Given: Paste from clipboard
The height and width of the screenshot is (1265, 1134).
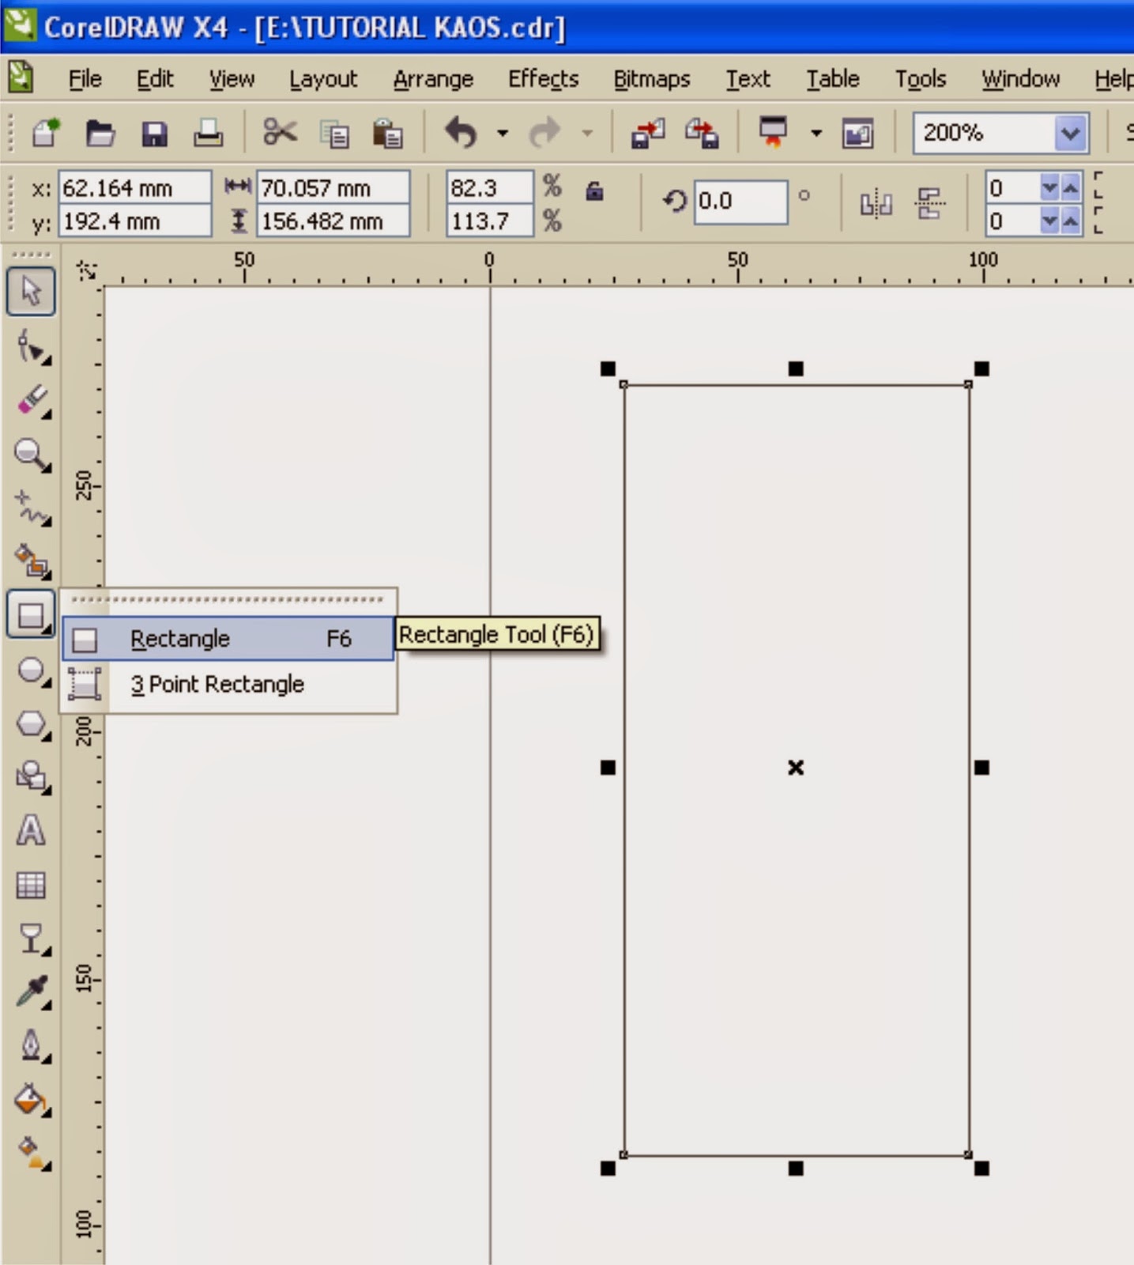Looking at the screenshot, I should [x=387, y=134].
